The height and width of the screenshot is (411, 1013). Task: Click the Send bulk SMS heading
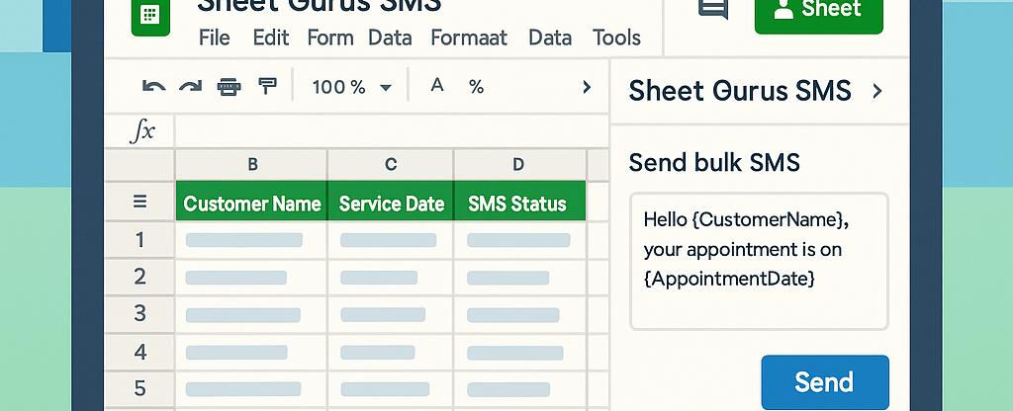(714, 163)
